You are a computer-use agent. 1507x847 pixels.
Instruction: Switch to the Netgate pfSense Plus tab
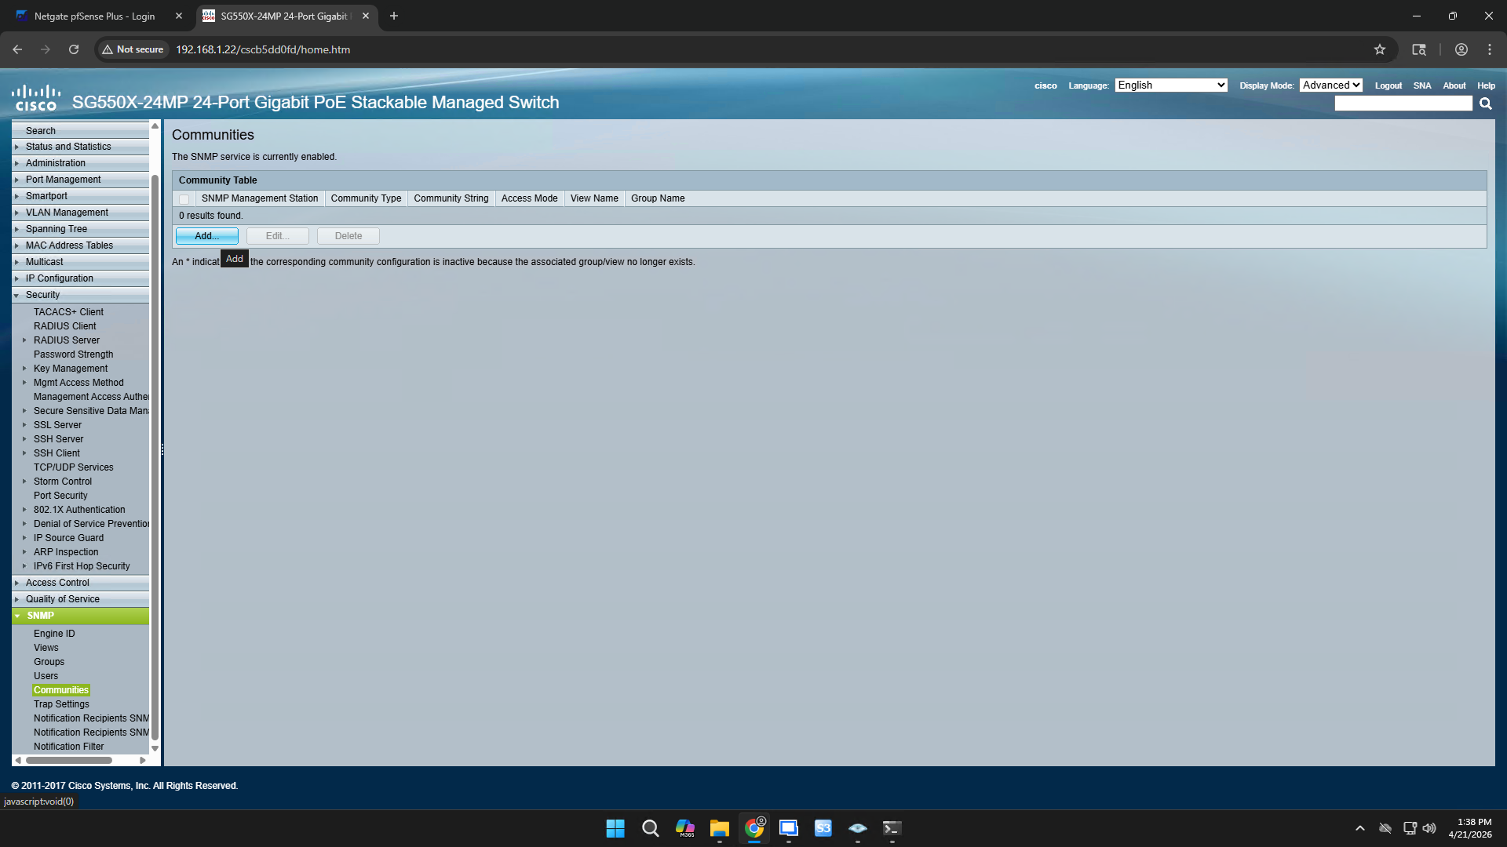[94, 16]
